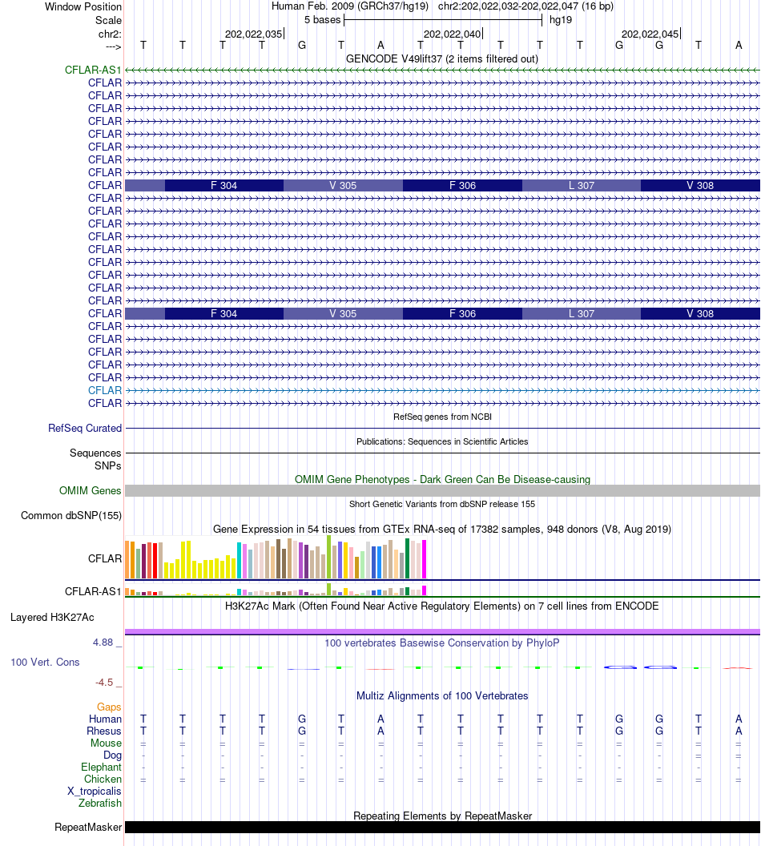Click the OMIM Genes track label
The image size is (761, 846).
click(90, 490)
